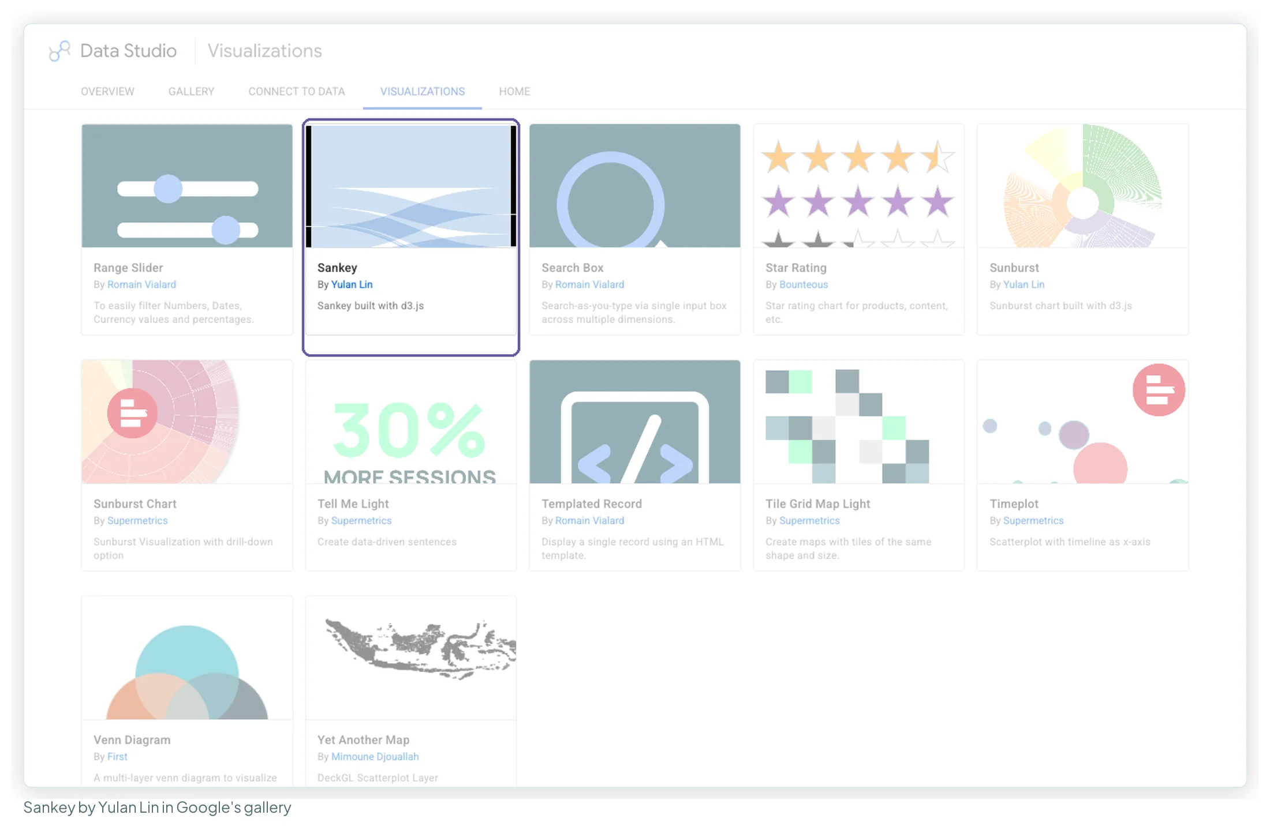The width and height of the screenshot is (1270, 830).
Task: Click the Data Studio logo icon
Action: coord(59,51)
